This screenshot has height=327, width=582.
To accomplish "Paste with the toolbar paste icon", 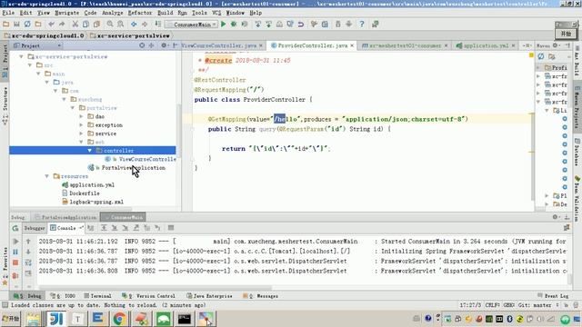I will 96,25.
